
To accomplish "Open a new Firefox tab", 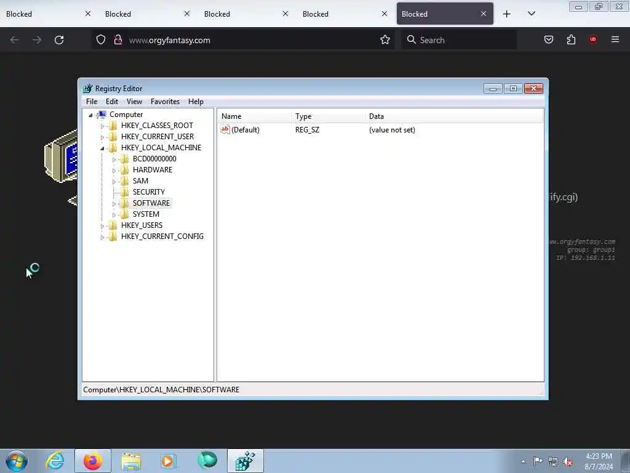I will (507, 14).
